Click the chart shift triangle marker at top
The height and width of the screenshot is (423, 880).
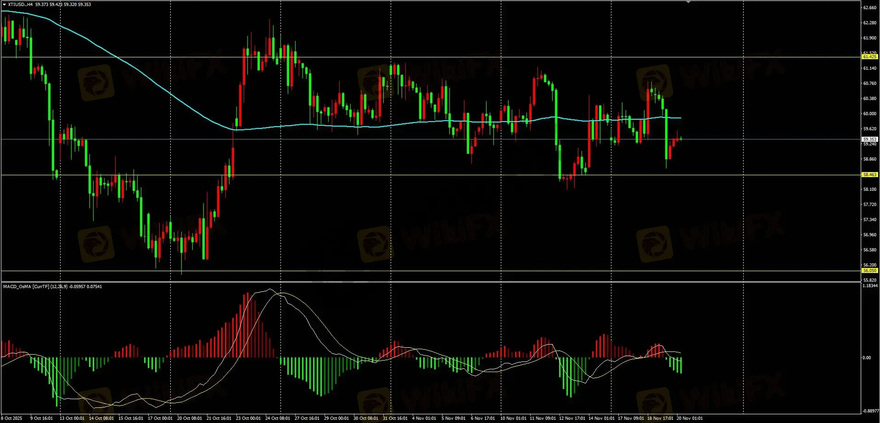[688, 2]
